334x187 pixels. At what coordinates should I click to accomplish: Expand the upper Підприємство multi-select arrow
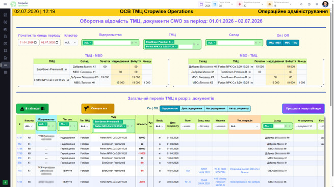[136, 43]
